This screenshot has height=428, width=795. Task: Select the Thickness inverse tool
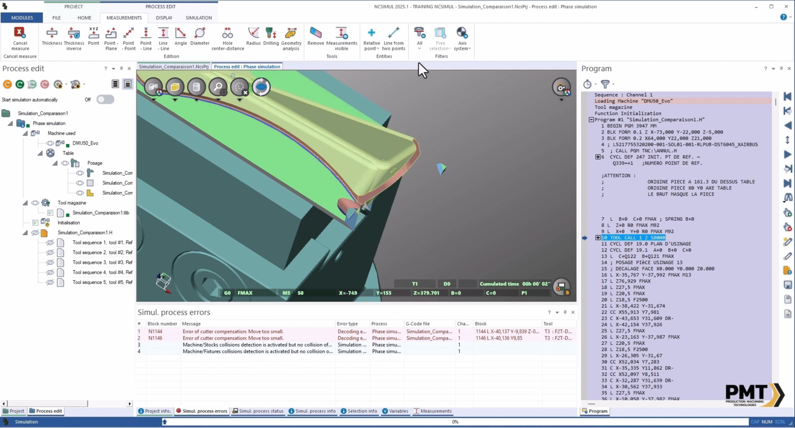tap(74, 38)
